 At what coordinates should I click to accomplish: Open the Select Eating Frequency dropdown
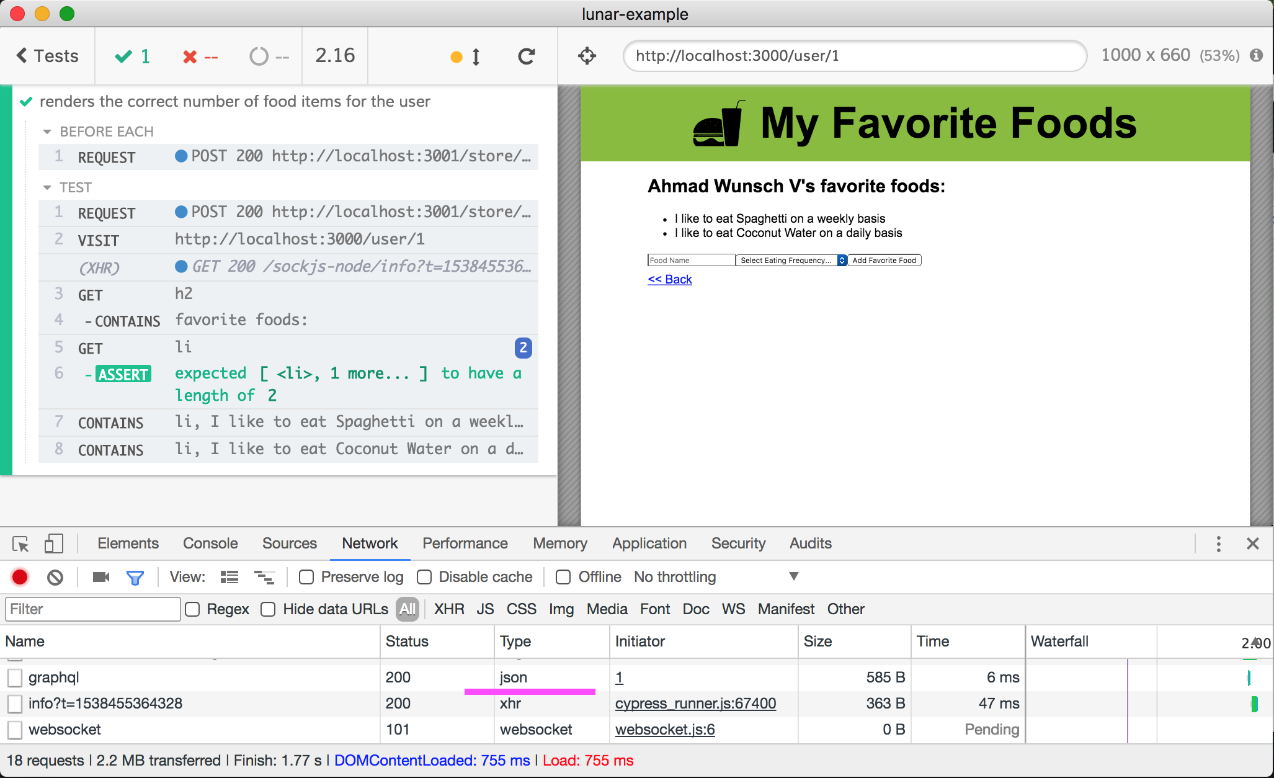(791, 260)
